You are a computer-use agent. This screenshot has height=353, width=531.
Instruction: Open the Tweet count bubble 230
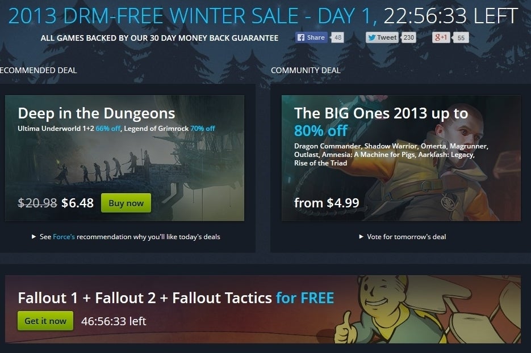pyautogui.click(x=408, y=37)
